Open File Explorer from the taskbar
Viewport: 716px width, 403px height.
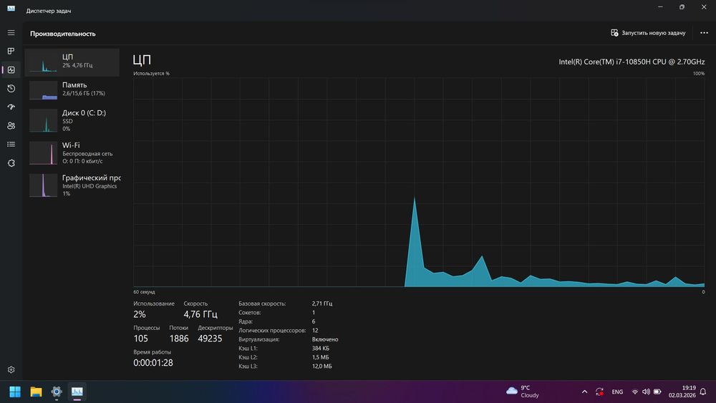click(36, 392)
